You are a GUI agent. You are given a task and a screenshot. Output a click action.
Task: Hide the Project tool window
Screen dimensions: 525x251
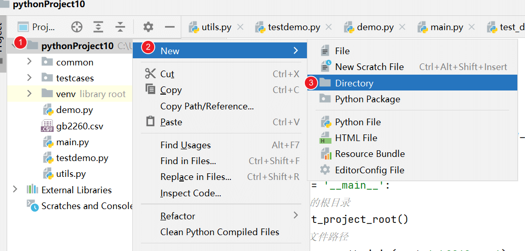tap(170, 27)
